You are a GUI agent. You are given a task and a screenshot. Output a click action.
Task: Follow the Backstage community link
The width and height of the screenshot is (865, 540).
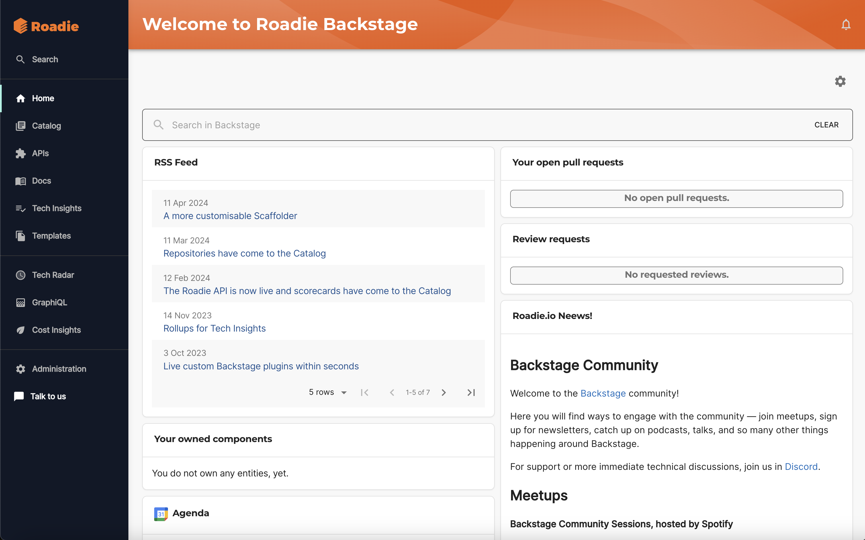[603, 393]
